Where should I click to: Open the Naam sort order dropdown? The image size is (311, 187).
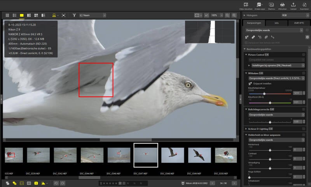93,15
